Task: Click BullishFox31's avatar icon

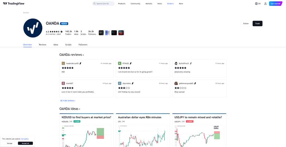Action: point(176,64)
